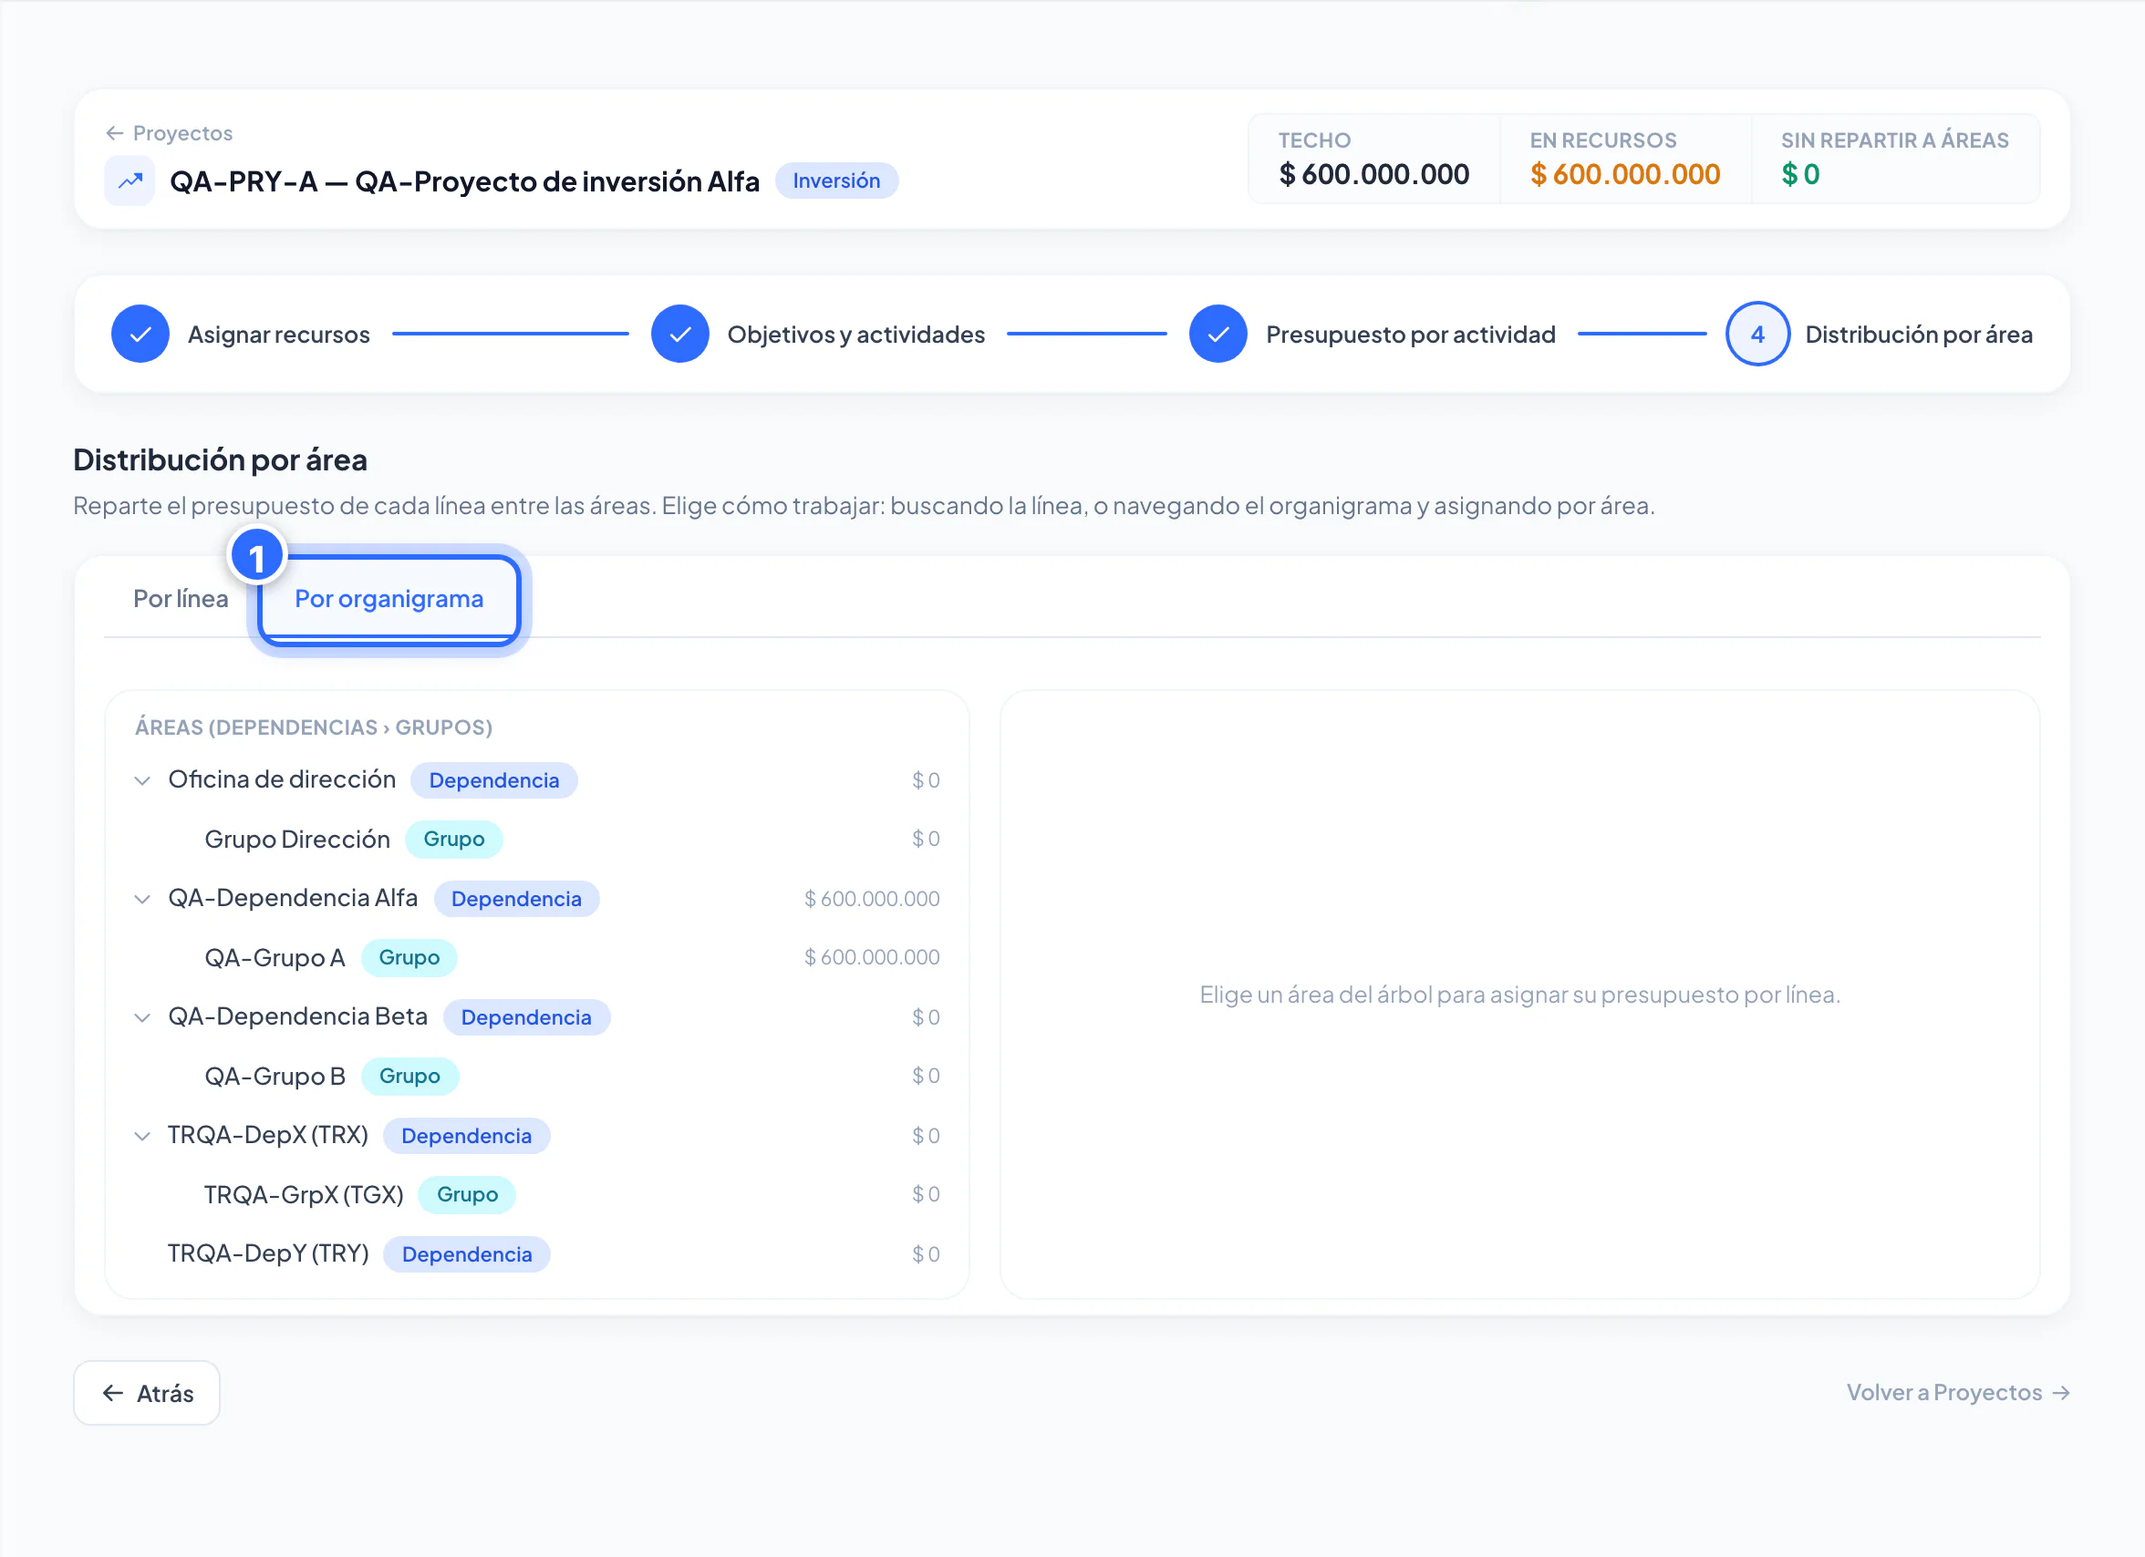Viewport: 2145px width, 1557px height.
Task: Click the checkmark circle for Asignar recursos
Action: (x=140, y=334)
